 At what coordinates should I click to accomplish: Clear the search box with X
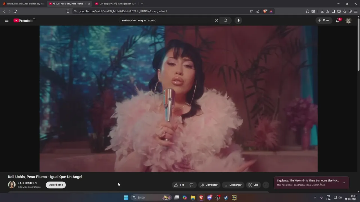point(217,20)
